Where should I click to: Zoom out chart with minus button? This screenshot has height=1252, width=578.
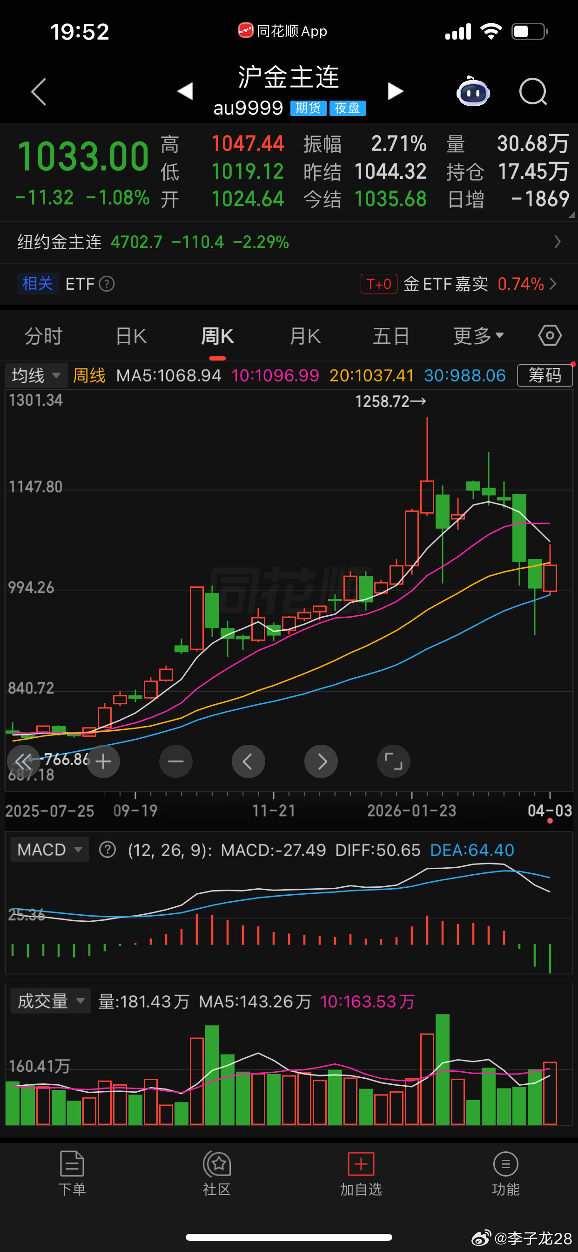click(176, 761)
